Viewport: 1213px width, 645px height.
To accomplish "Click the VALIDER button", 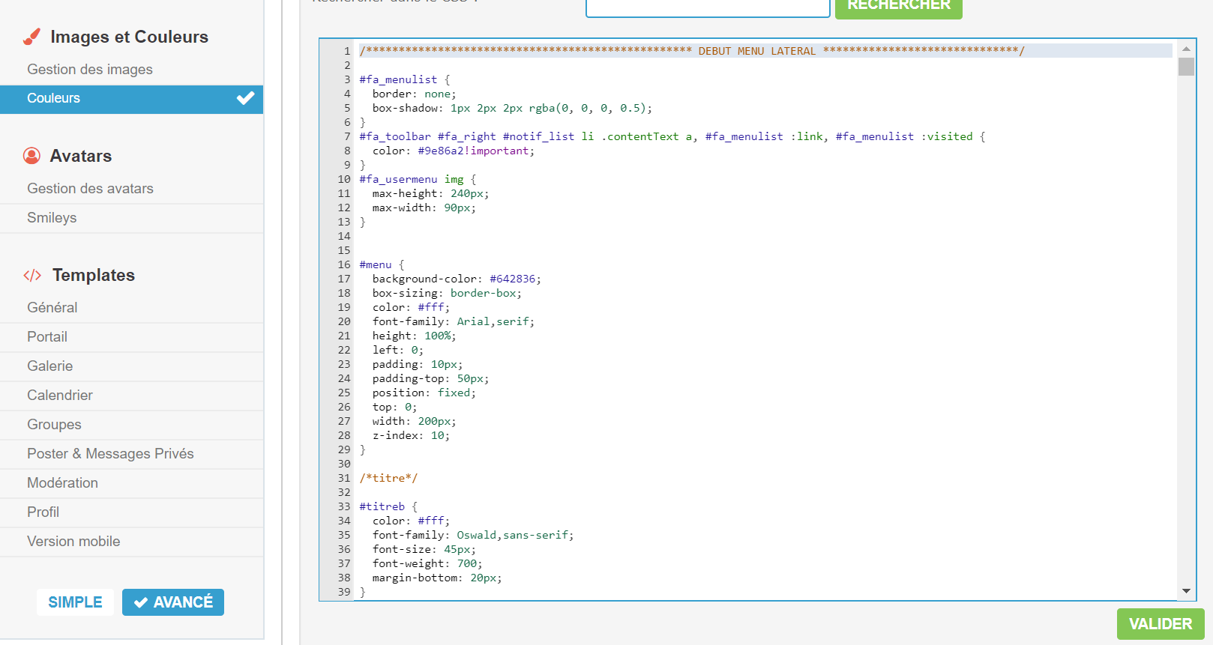I will click(x=1161, y=624).
